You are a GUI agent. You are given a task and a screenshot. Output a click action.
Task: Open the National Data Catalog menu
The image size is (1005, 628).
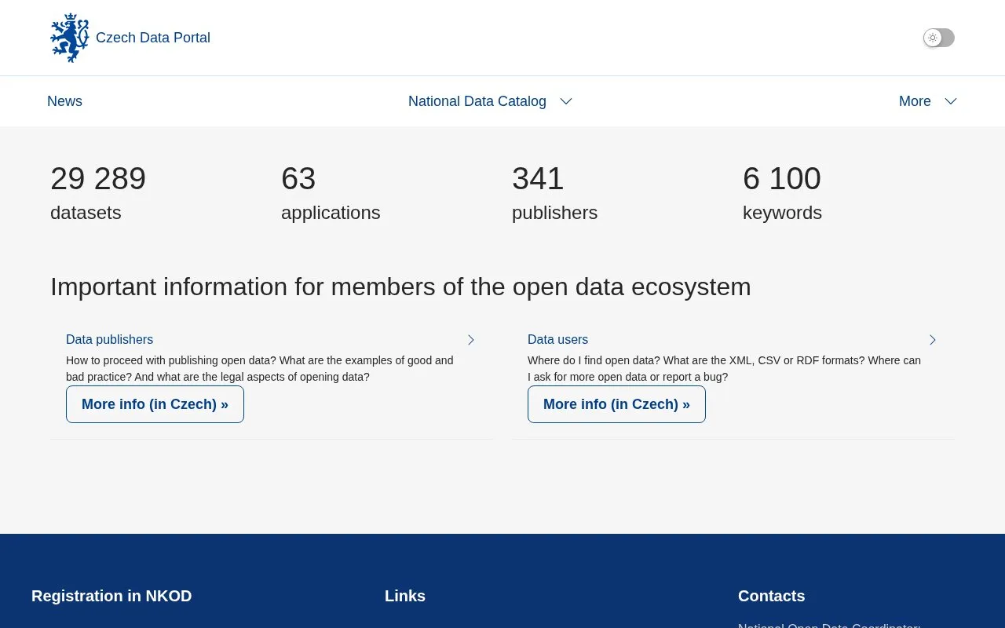coord(477,101)
